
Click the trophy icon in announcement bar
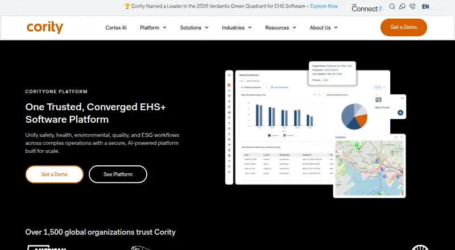coord(127,6)
